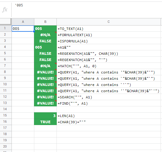Click cell B15 showing 3
This screenshot has width=162, height=152.
(x=45, y=116)
